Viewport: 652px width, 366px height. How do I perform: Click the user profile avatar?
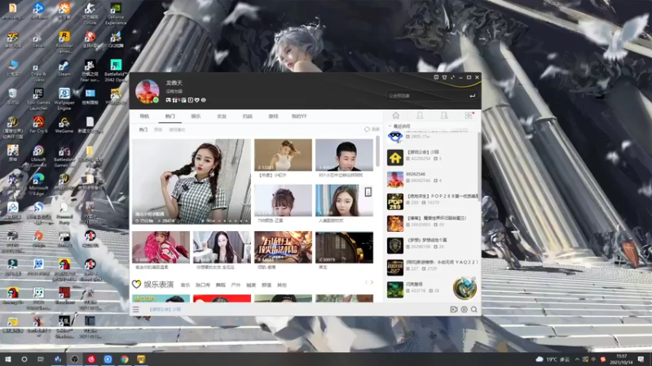click(147, 91)
